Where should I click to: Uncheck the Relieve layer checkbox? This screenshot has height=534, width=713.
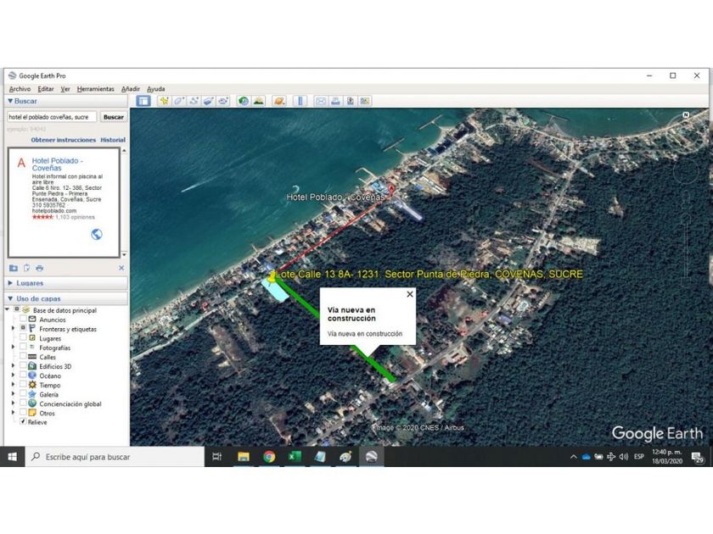click(23, 422)
